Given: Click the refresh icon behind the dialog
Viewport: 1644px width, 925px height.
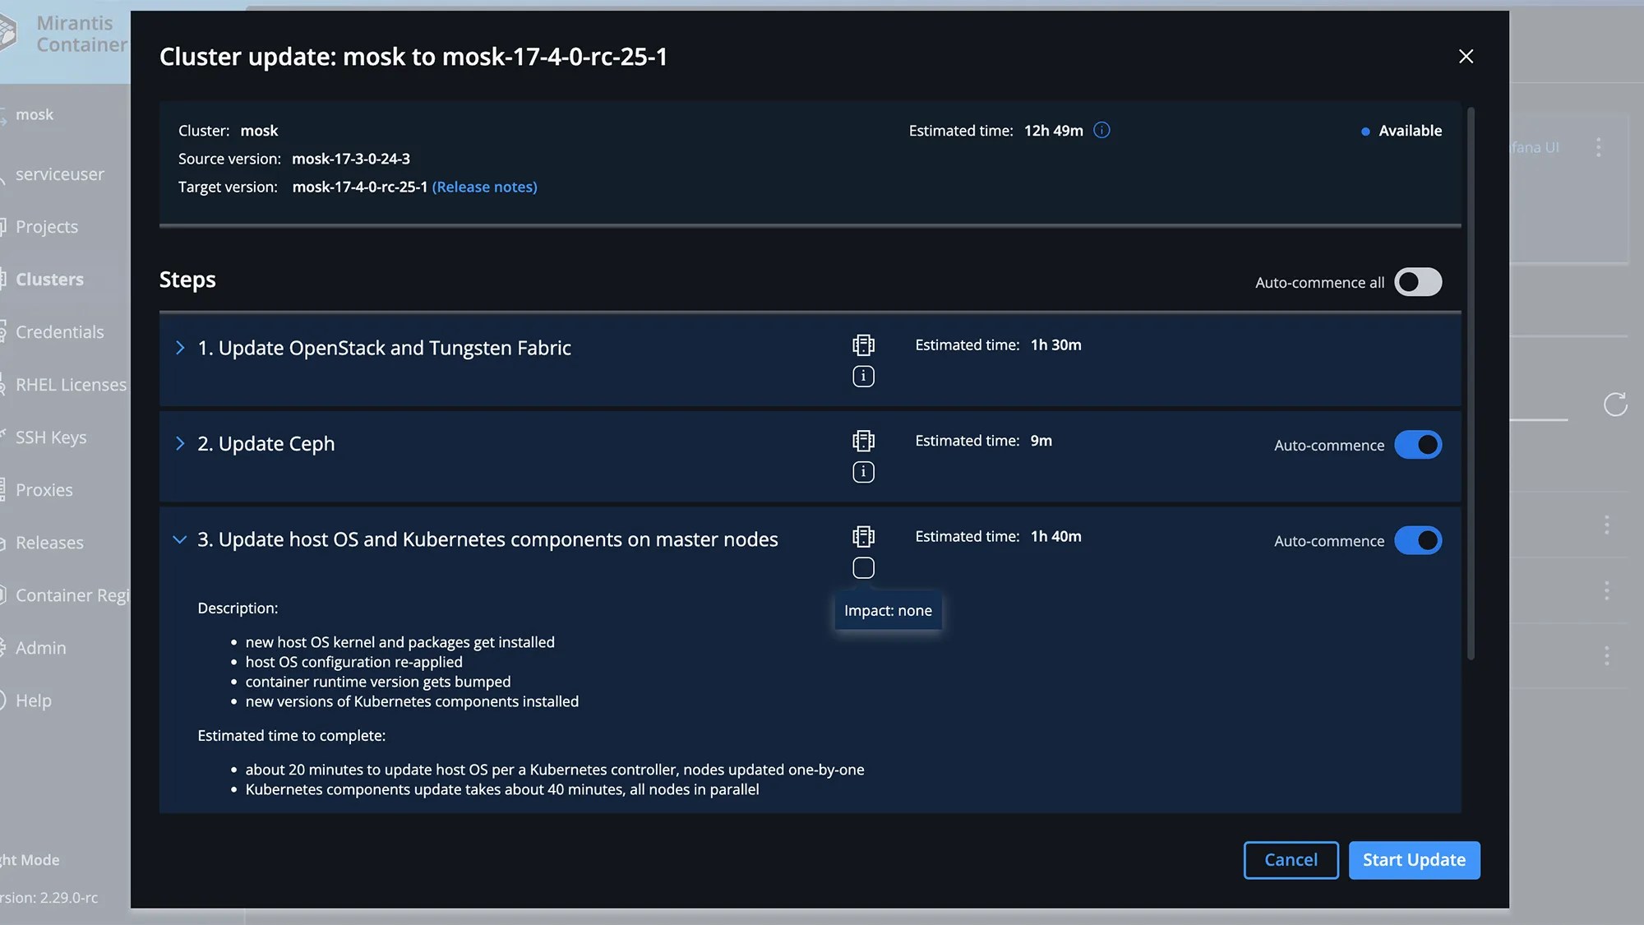Looking at the screenshot, I should coord(1614,405).
